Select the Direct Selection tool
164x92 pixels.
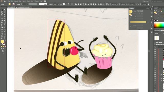point(5,10)
